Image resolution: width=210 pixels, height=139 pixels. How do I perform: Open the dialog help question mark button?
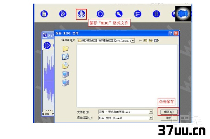[x=171, y=33]
